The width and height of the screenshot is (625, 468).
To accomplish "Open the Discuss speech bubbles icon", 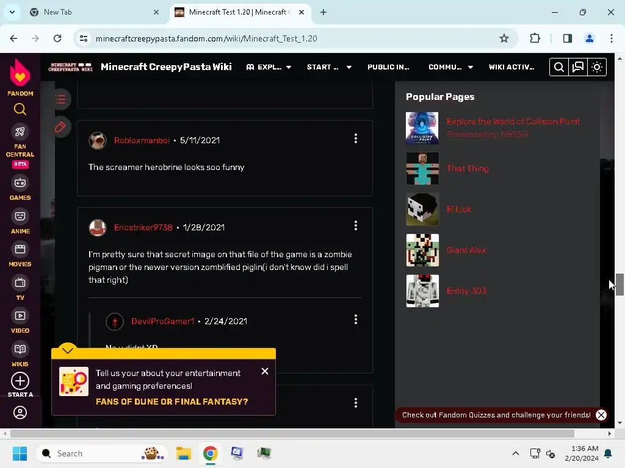I will [x=578, y=67].
